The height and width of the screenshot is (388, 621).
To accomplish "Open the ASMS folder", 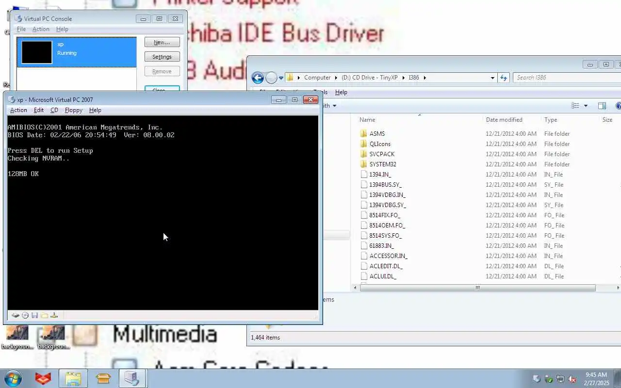I will coord(377,133).
